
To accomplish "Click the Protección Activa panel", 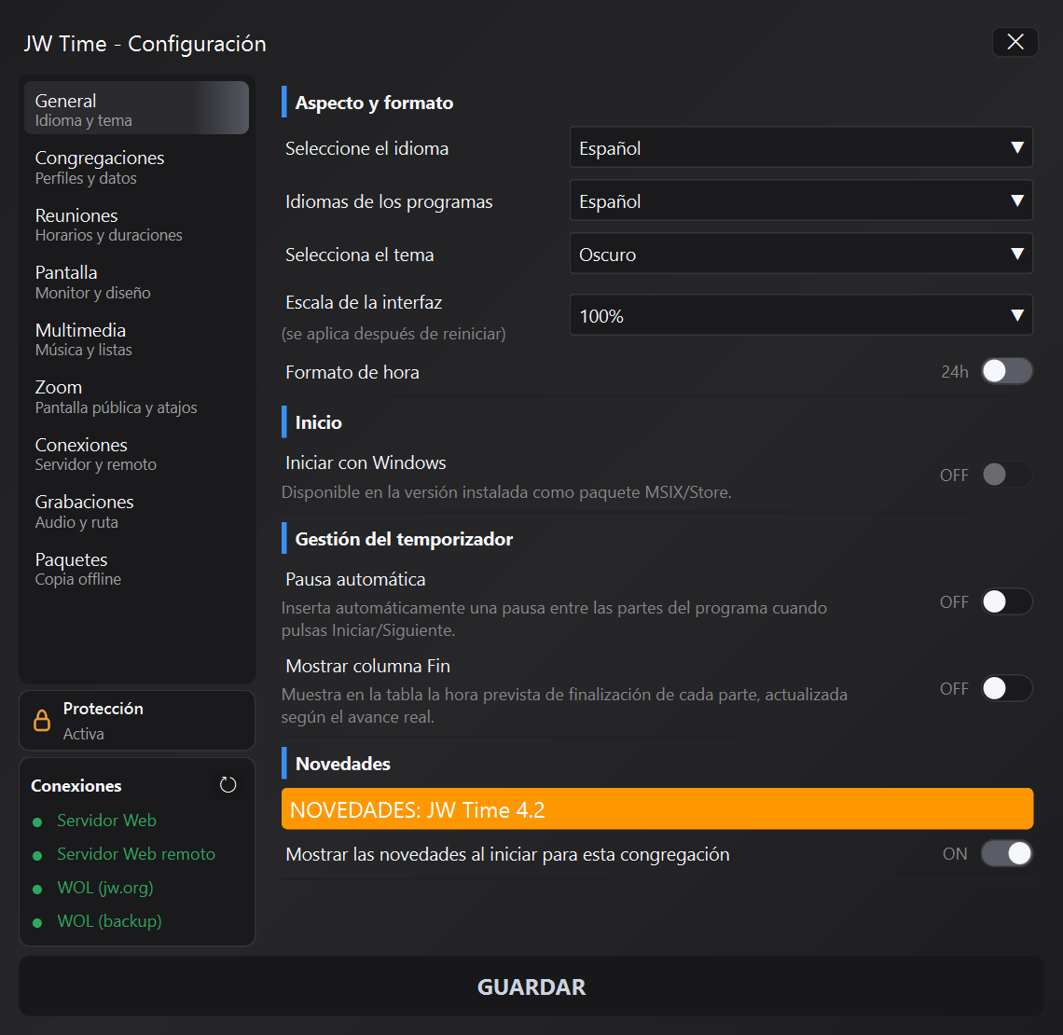I will pyautogui.click(x=137, y=721).
